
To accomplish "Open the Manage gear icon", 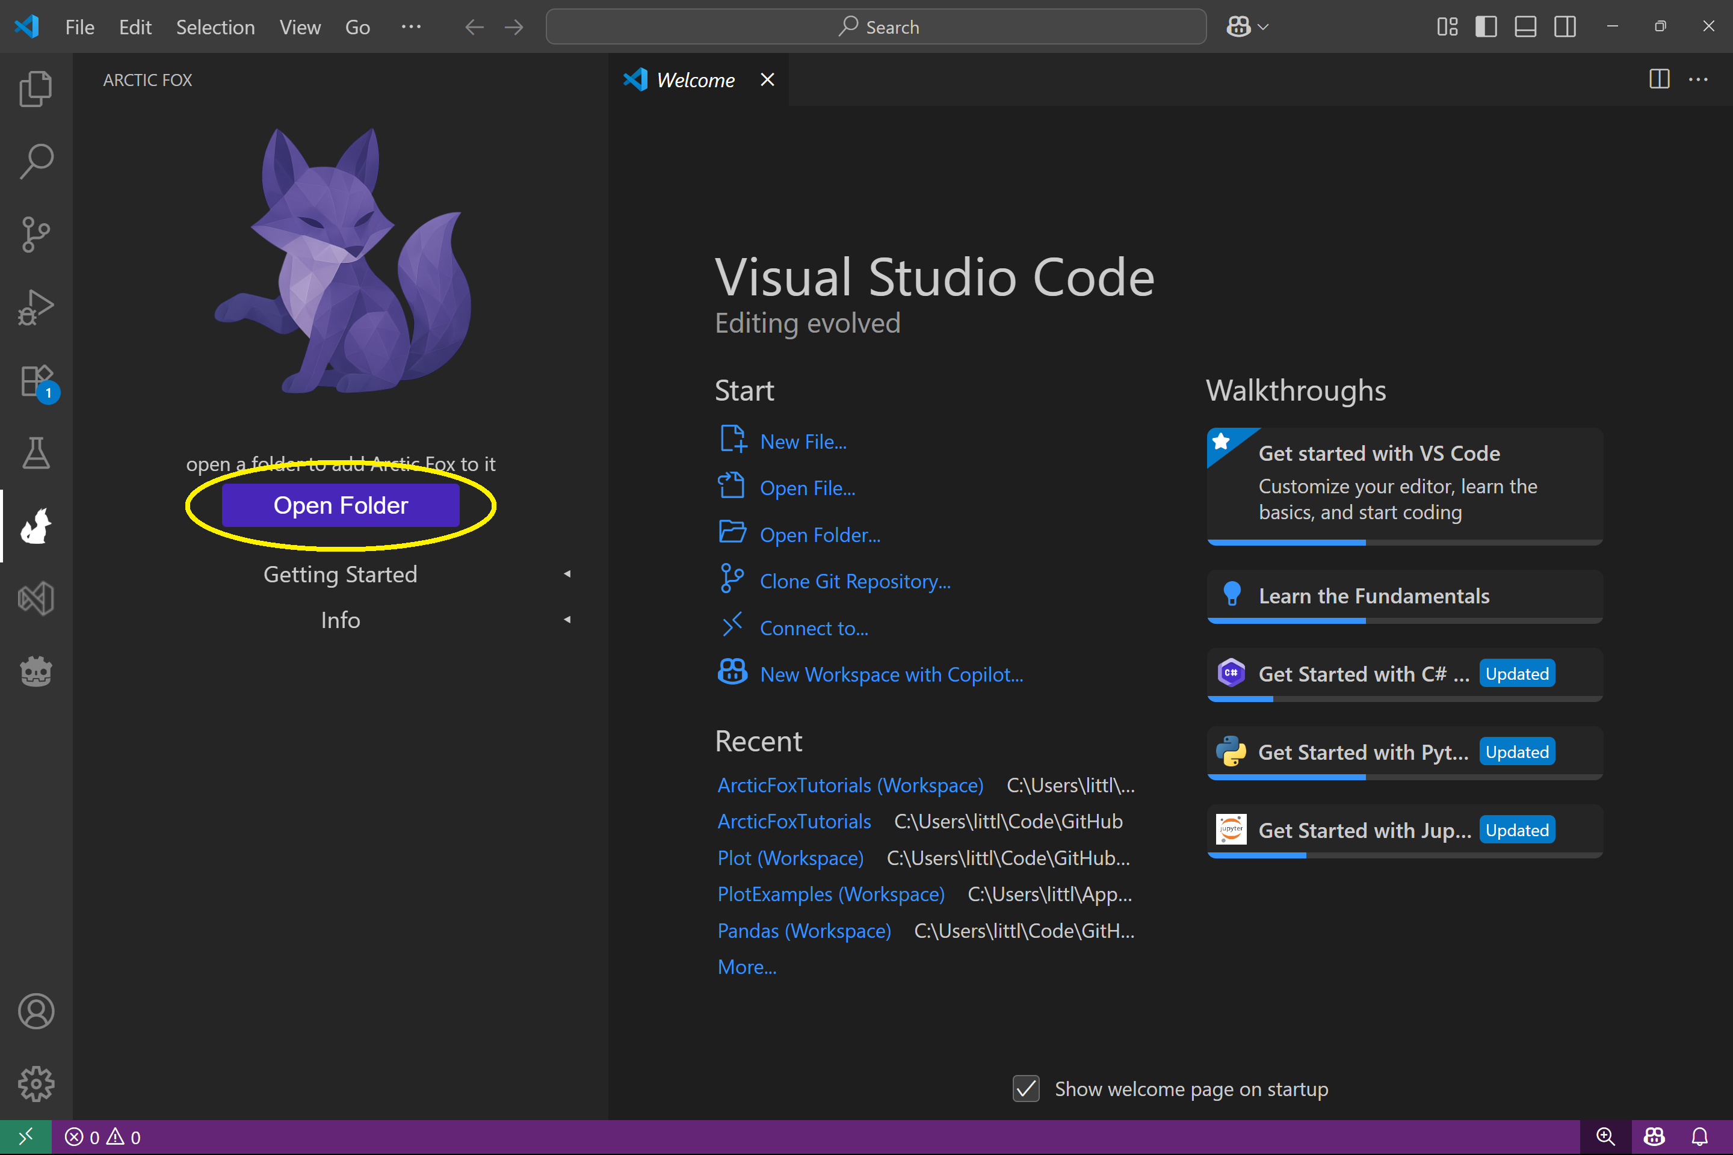I will (x=36, y=1084).
